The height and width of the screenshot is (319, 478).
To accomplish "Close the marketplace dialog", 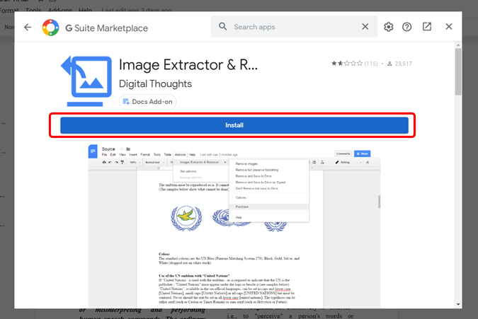I will (x=449, y=26).
